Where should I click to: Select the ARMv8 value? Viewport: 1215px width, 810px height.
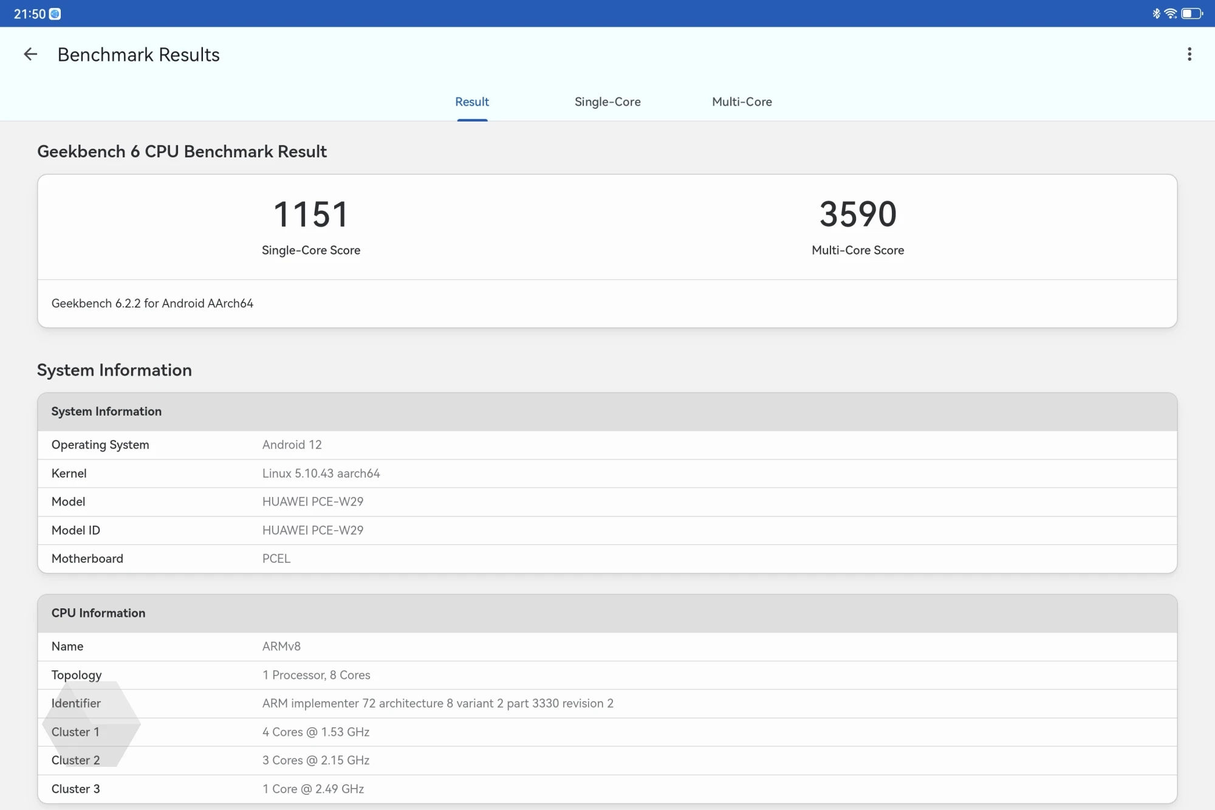coord(281,647)
